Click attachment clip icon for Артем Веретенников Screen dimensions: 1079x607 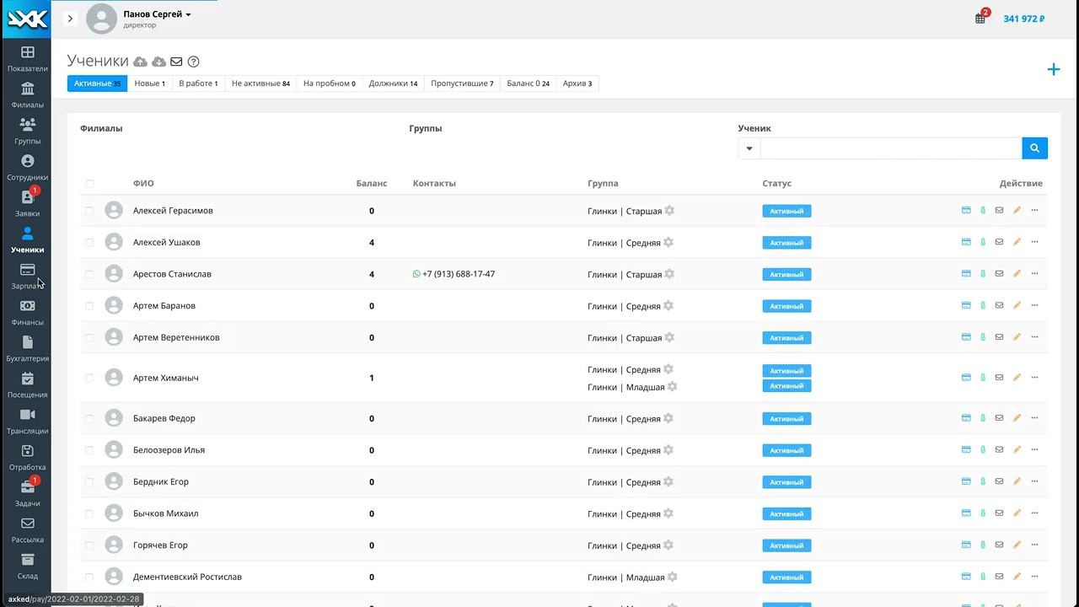pyautogui.click(x=983, y=337)
